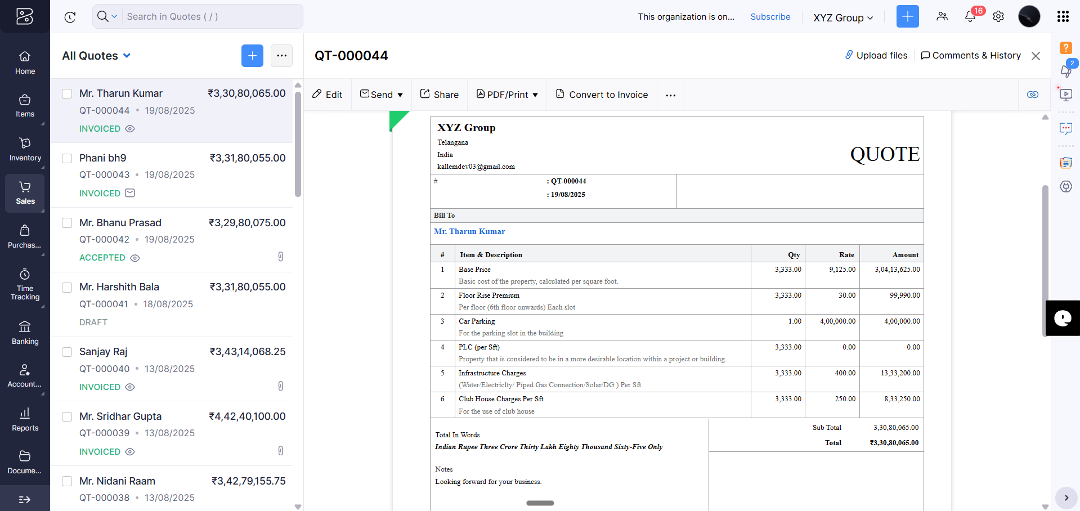Image resolution: width=1080 pixels, height=511 pixels.
Task: Open the Sales menu in sidebar
Action: click(x=25, y=193)
